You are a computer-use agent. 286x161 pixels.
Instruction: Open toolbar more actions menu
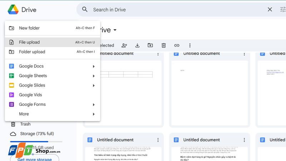pyautogui.click(x=190, y=45)
